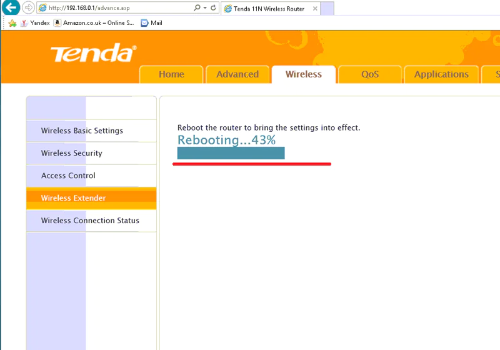This screenshot has height=350, width=500.
Task: Open Wireless Extender in sidebar
Action: coord(91,198)
